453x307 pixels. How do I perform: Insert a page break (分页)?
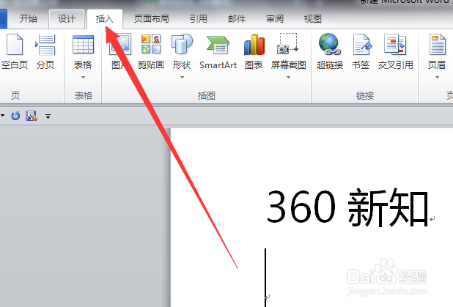[x=45, y=52]
